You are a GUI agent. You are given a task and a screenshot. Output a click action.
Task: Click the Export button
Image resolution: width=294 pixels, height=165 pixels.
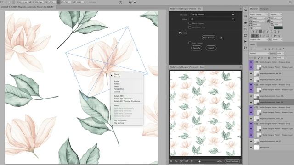pos(211,48)
